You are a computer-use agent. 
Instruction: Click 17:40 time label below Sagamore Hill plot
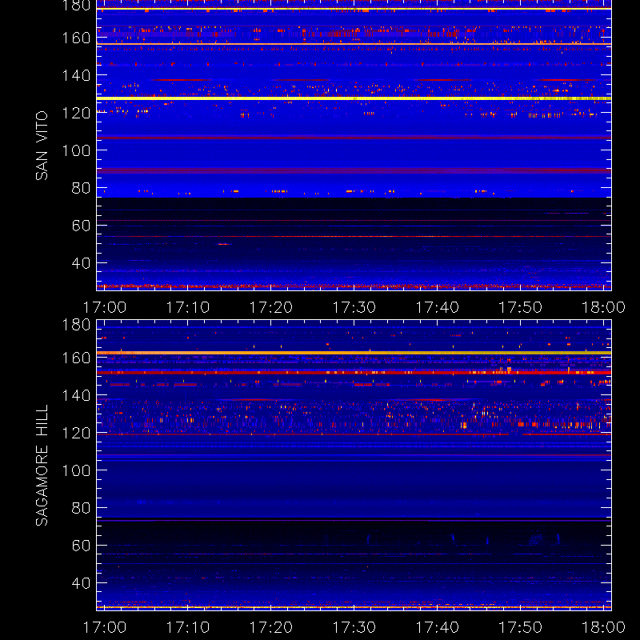tap(437, 627)
